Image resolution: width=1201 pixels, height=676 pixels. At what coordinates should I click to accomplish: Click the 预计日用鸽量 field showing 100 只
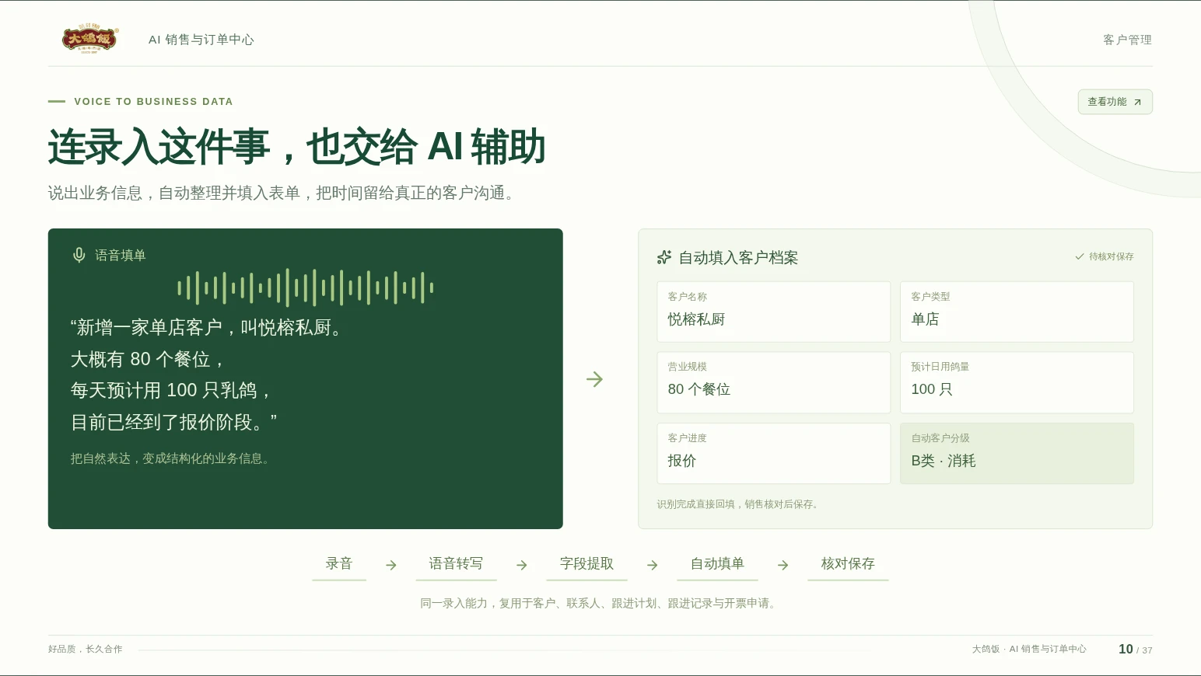coord(1017,382)
